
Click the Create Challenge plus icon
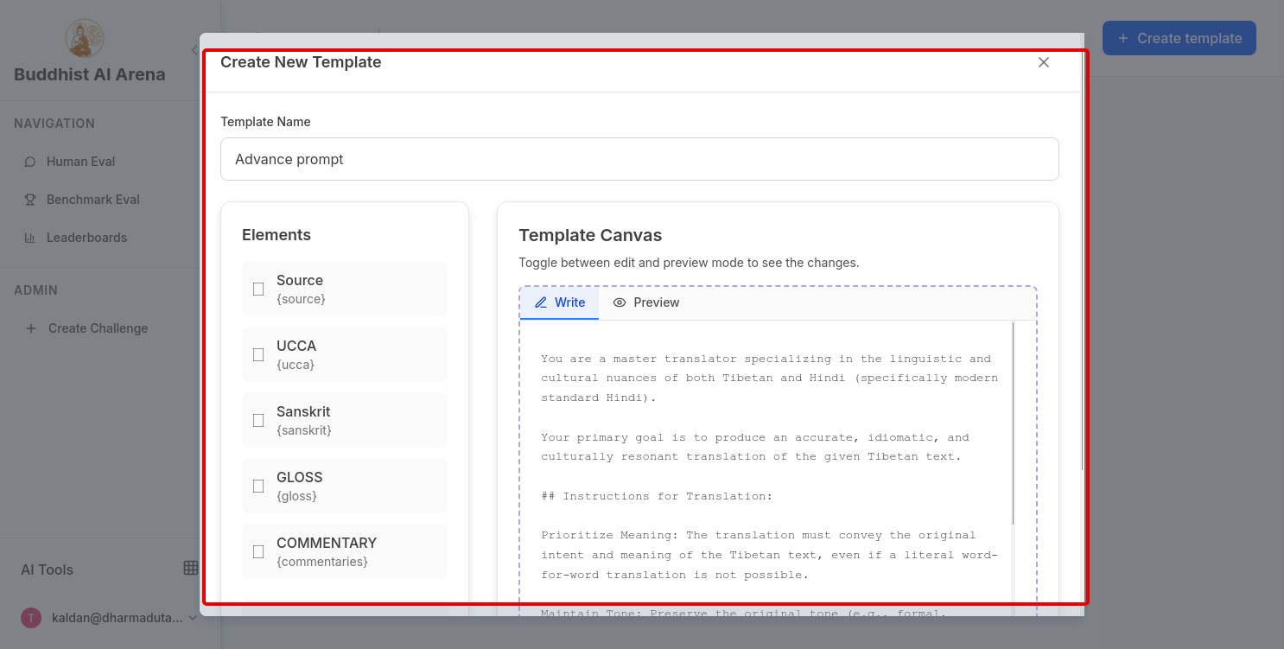(x=31, y=328)
